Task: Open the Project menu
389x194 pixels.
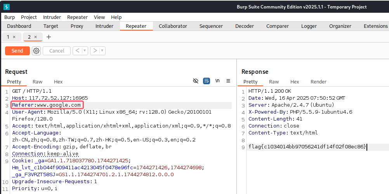Action: click(29, 17)
